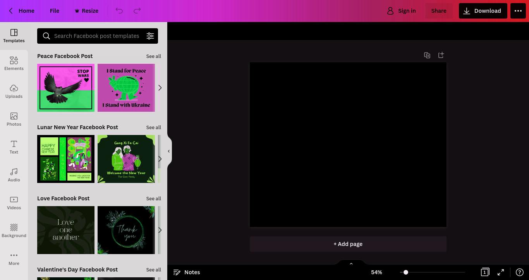See all Peace Facebook Post templates

(x=153, y=56)
